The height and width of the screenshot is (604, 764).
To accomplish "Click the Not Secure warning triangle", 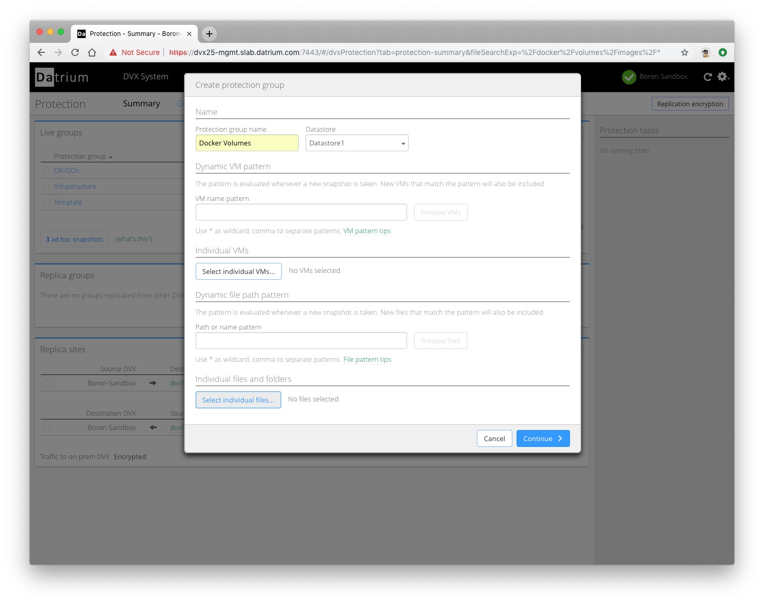I will click(x=113, y=52).
